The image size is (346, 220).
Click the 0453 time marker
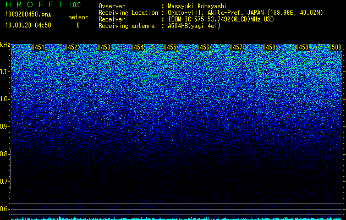pyautogui.click(x=104, y=47)
